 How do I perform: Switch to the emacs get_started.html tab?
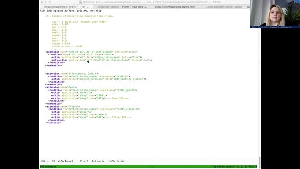(174, 7)
